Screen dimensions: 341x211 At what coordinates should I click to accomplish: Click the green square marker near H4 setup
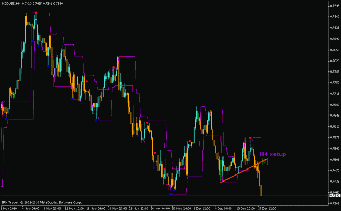(265, 161)
